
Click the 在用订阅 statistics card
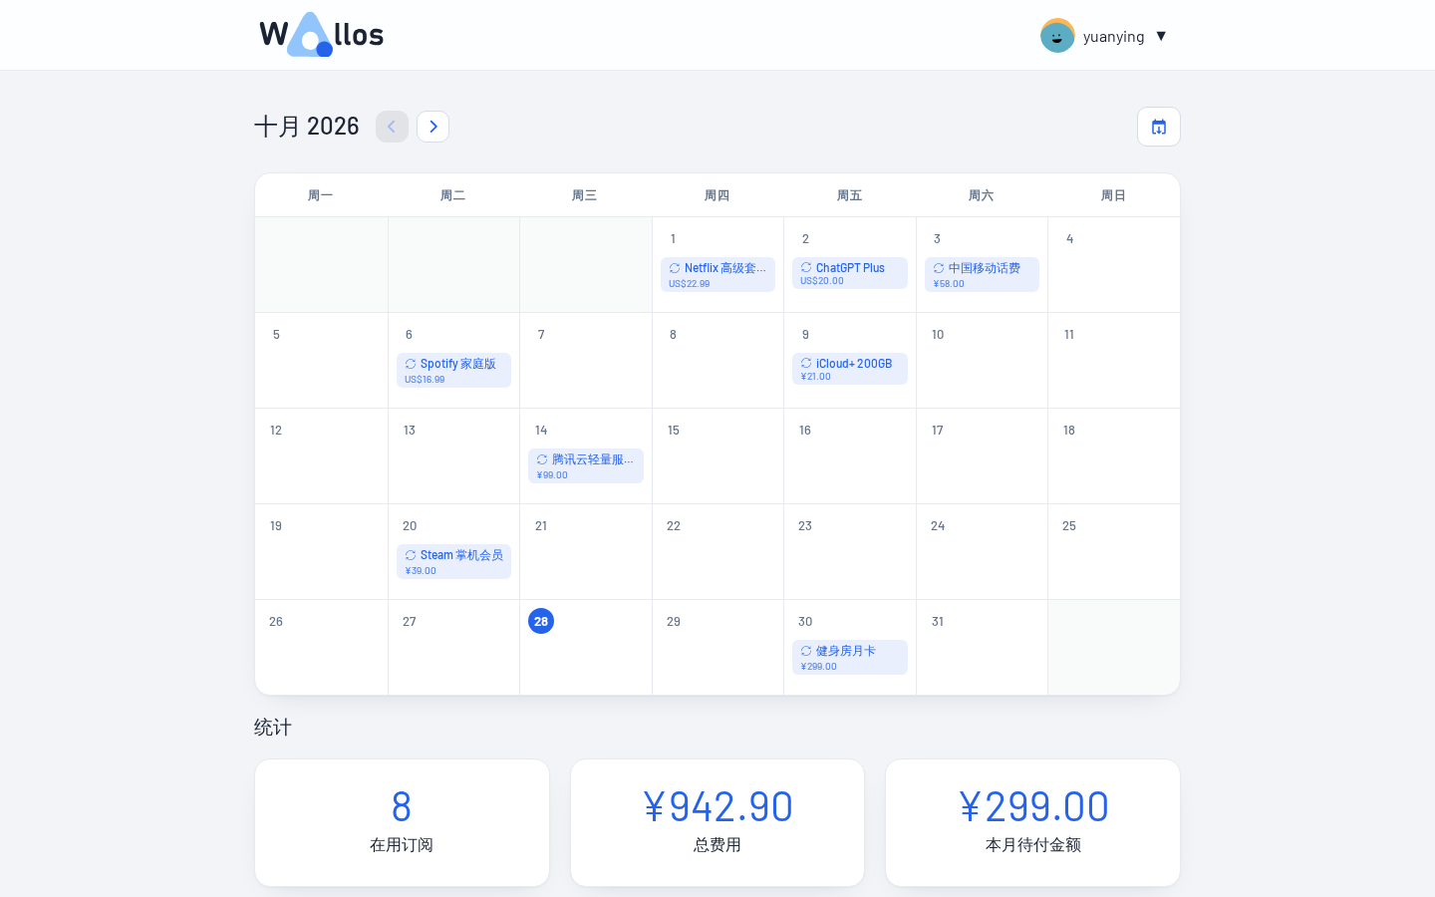[x=402, y=823]
